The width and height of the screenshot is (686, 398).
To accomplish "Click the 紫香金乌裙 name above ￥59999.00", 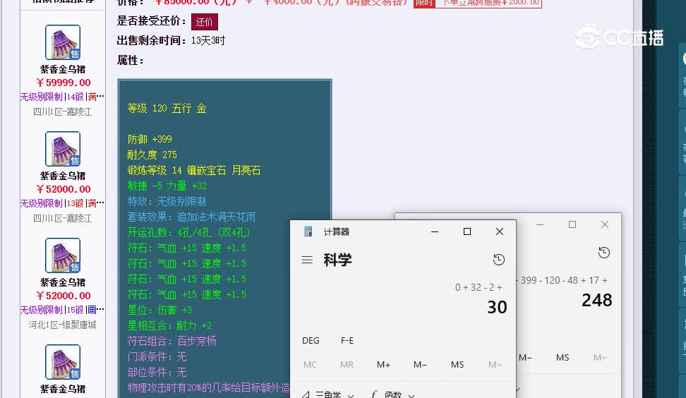I will (63, 69).
